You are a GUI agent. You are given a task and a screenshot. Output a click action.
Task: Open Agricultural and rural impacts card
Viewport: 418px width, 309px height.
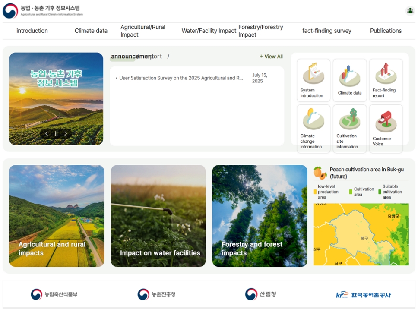(57, 216)
